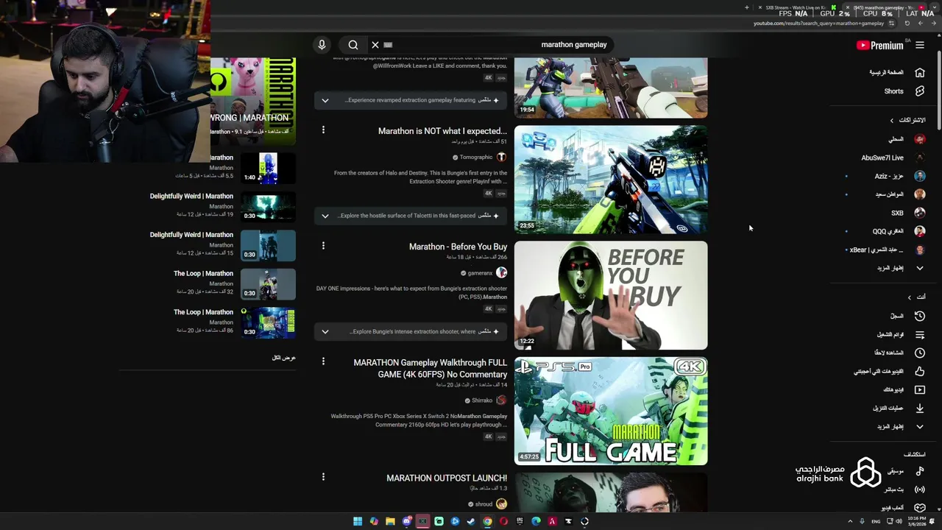Open Chrome from the taskbar

[x=487, y=521]
